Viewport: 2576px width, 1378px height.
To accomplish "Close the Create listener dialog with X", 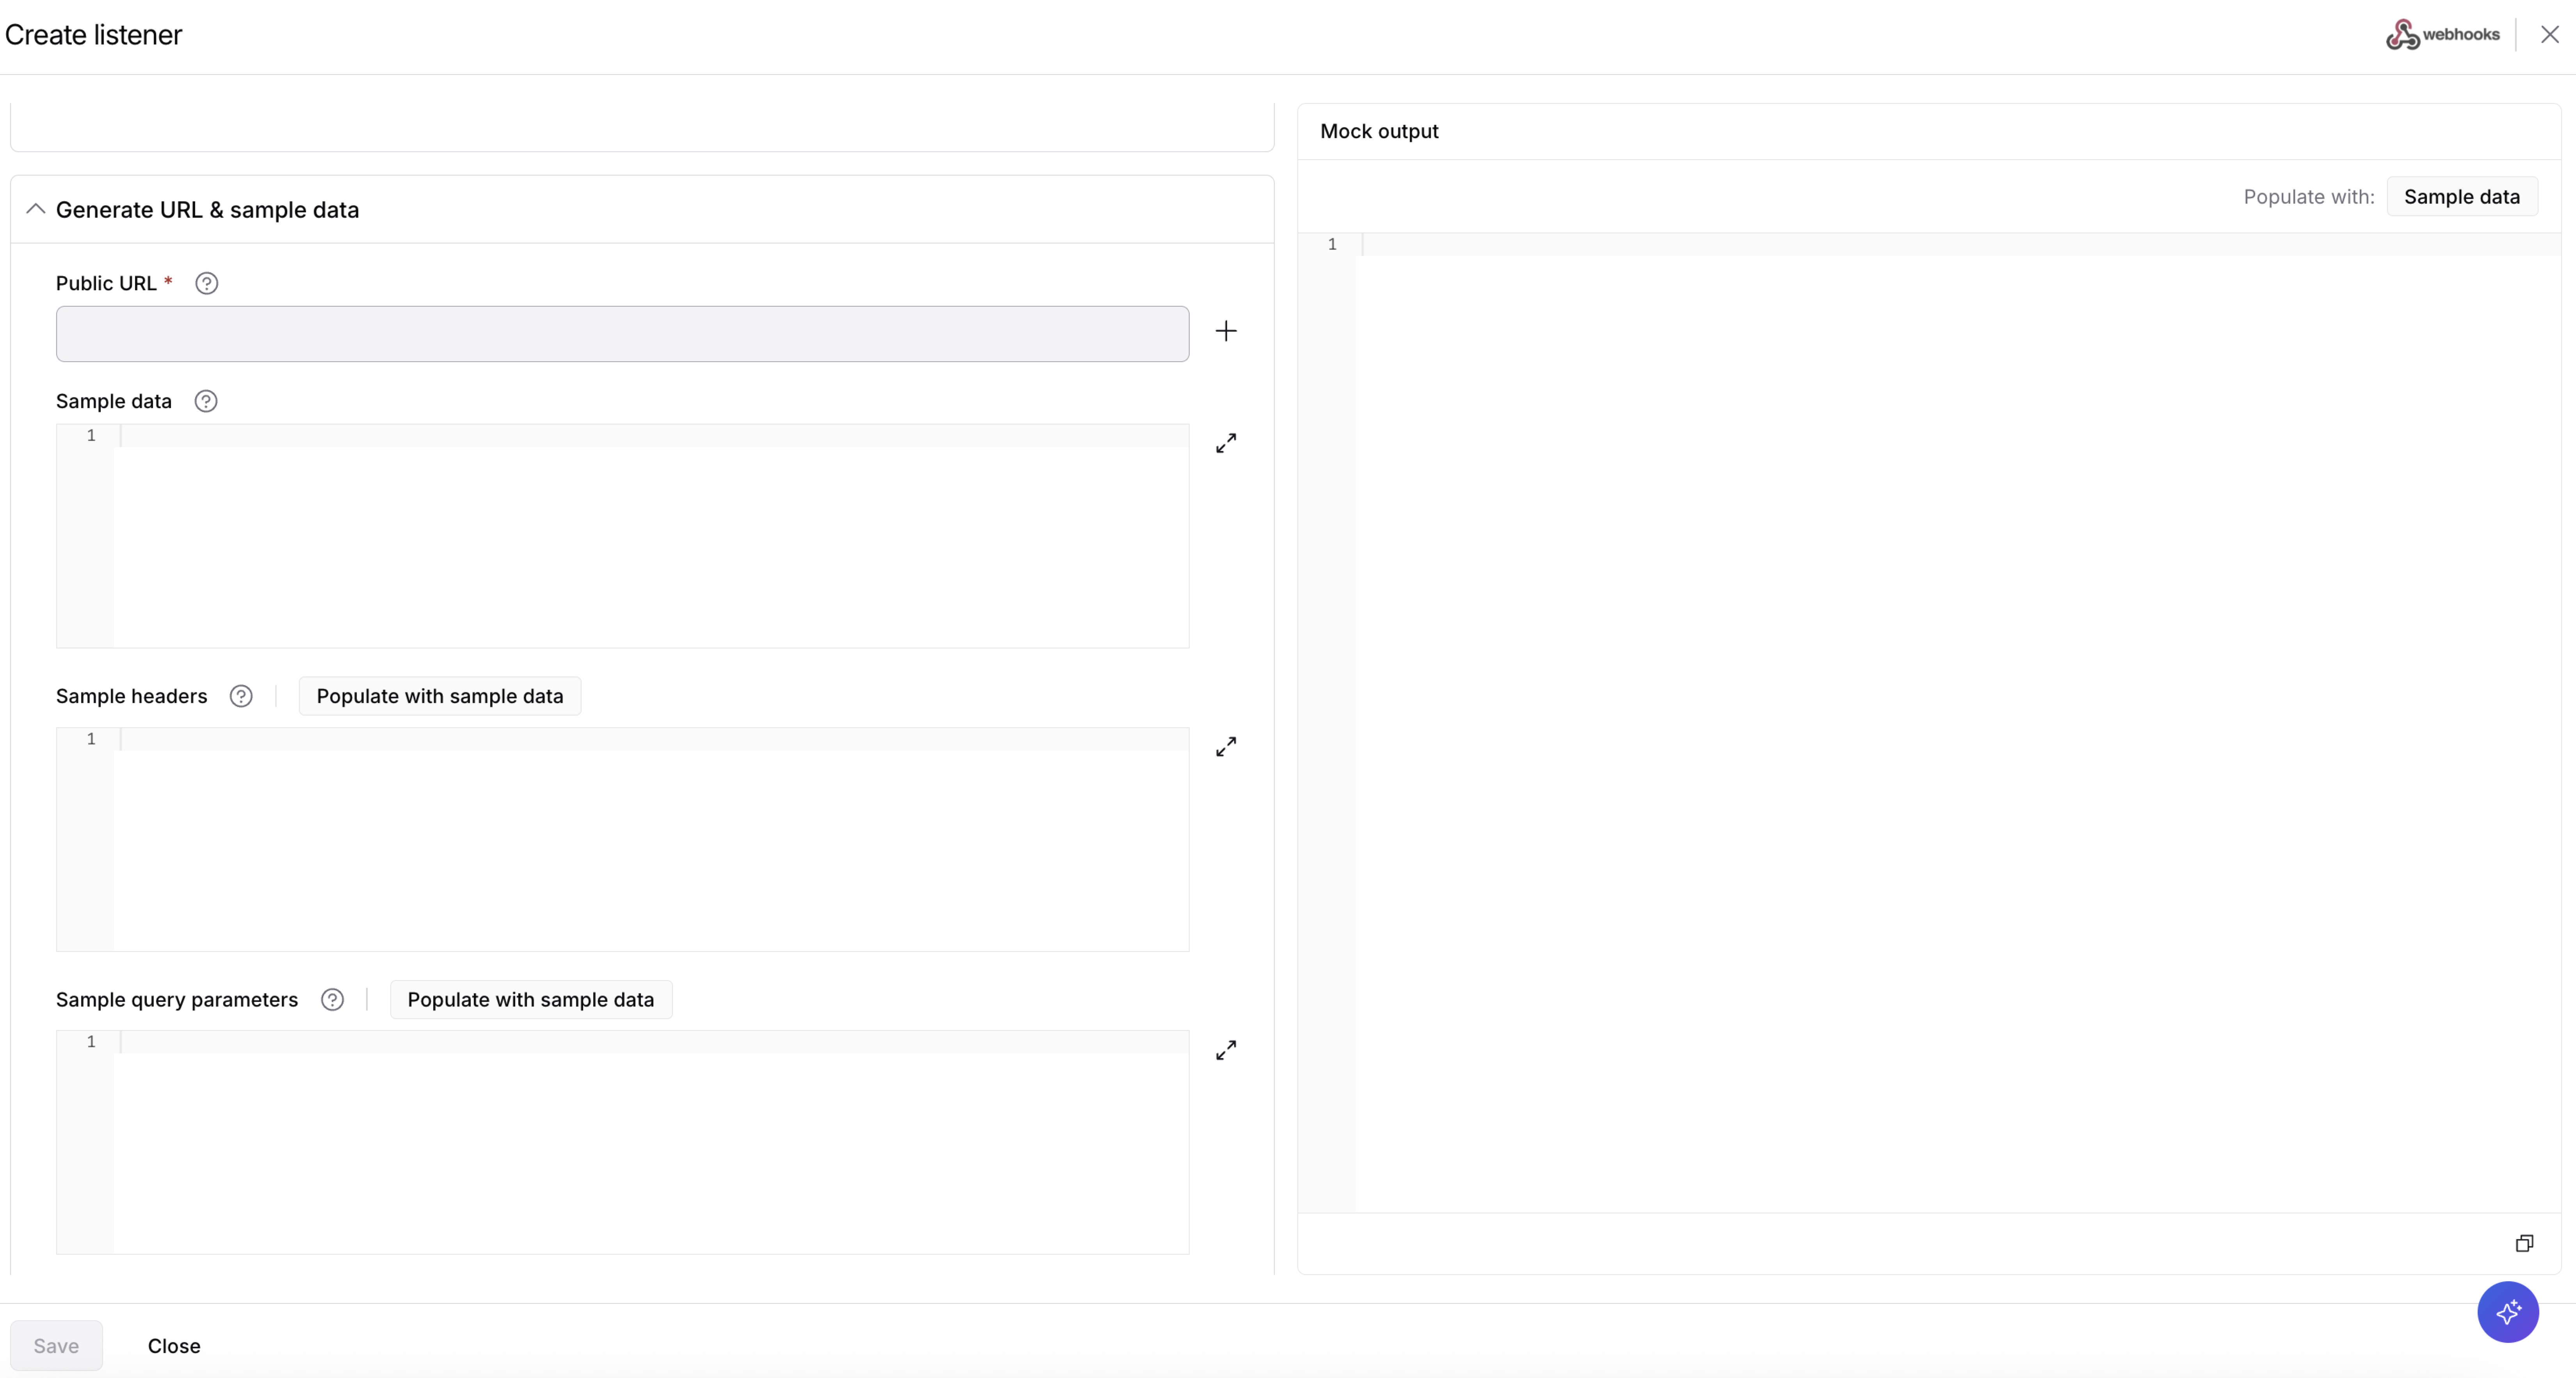I will pos(2550,35).
